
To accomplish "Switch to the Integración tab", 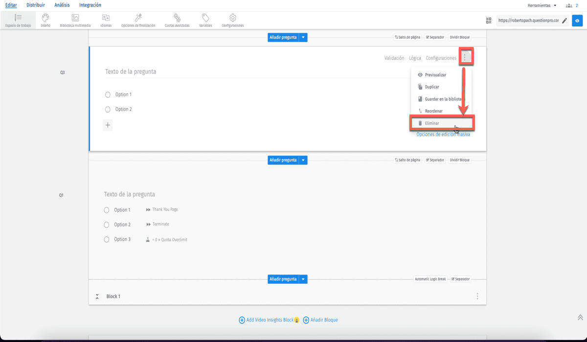I will tap(90, 5).
